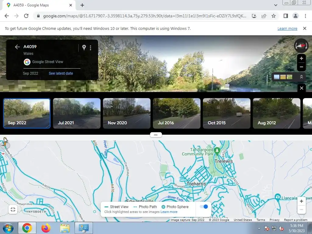Screen dimensions: 312x234
Task: Open Chrome three-dot menu
Action: (305, 16)
